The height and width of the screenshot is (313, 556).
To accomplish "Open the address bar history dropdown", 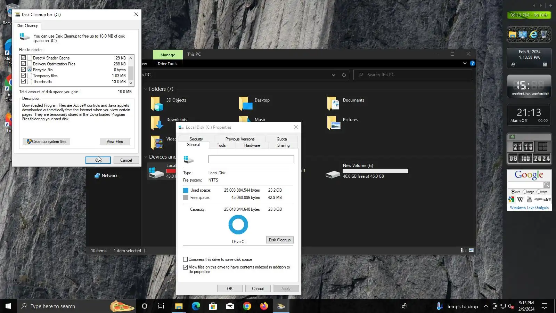I will [334, 75].
